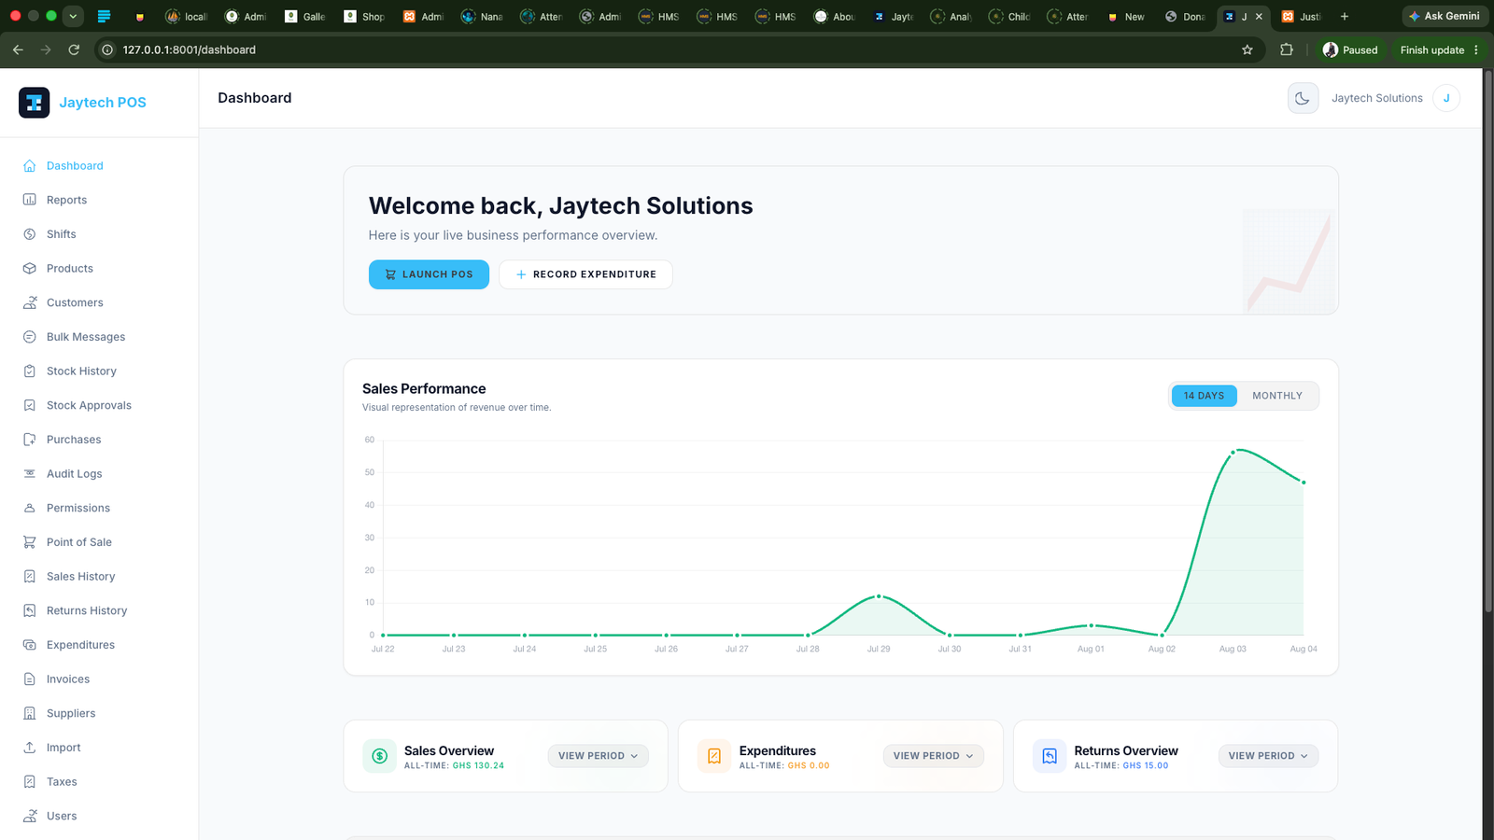Click the Point of Sale cart icon
The image size is (1494, 840).
[30, 542]
